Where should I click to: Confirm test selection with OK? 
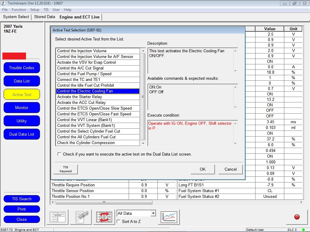pos(203,169)
